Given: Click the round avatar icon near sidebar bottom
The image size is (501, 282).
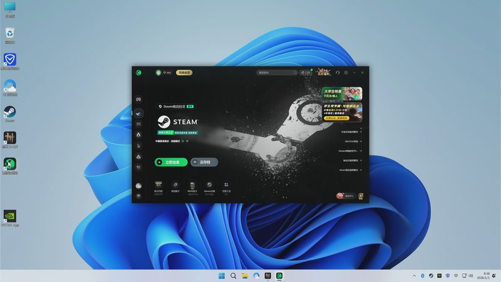Looking at the screenshot, I should 138,185.
